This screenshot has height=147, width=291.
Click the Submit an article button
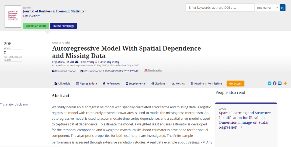click(x=36, y=26)
